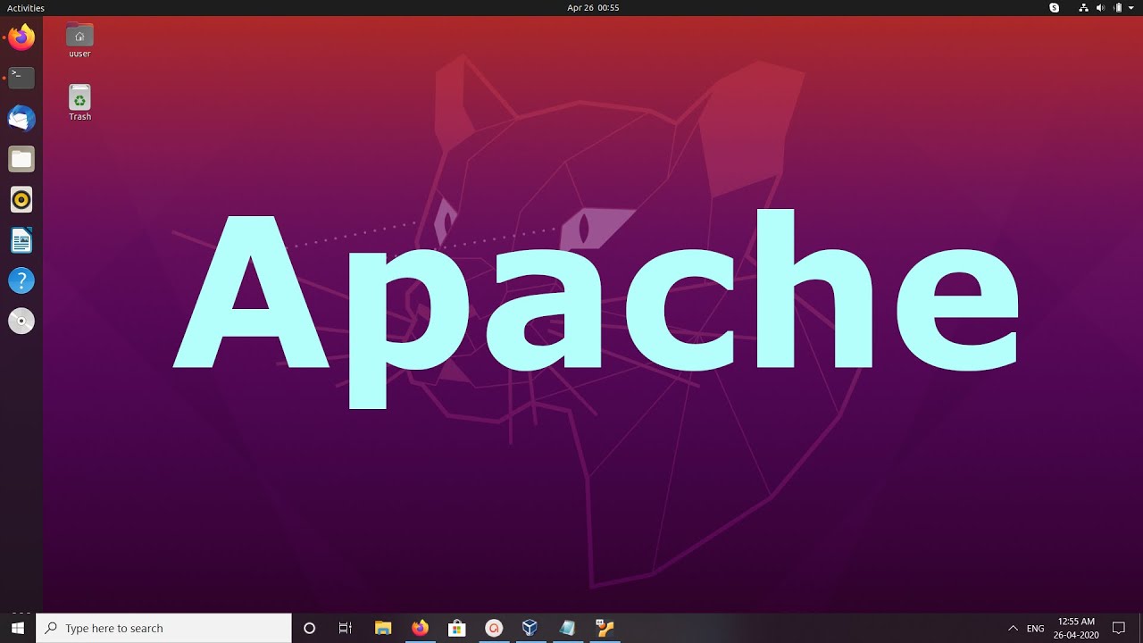Open Ubuntu Help from the dock

coord(21,280)
